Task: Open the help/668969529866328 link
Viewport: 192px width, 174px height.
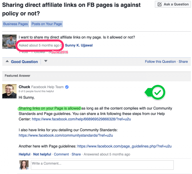Action: click(81, 119)
